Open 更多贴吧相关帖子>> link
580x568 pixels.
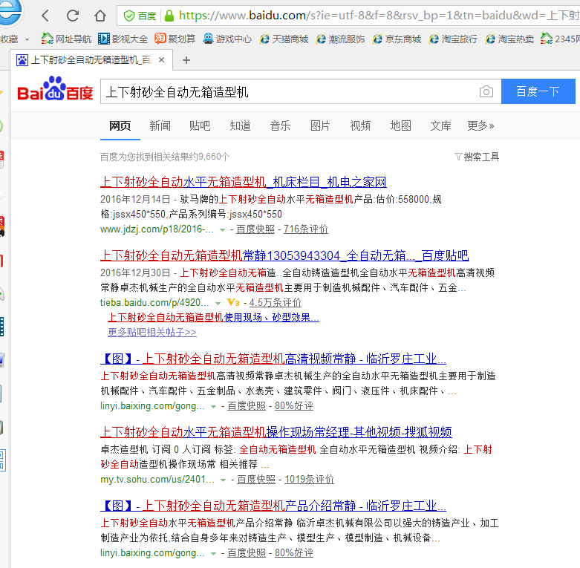pyautogui.click(x=152, y=332)
